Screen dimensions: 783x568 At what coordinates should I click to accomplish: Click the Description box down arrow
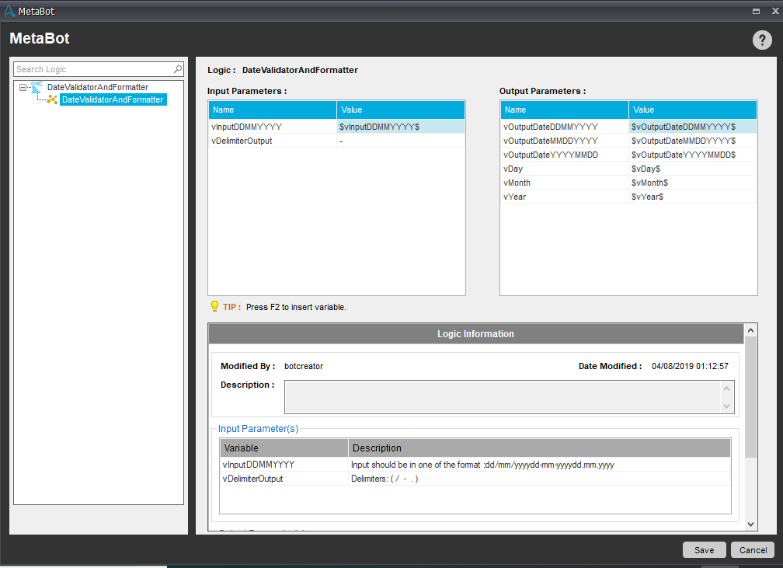[x=726, y=406]
